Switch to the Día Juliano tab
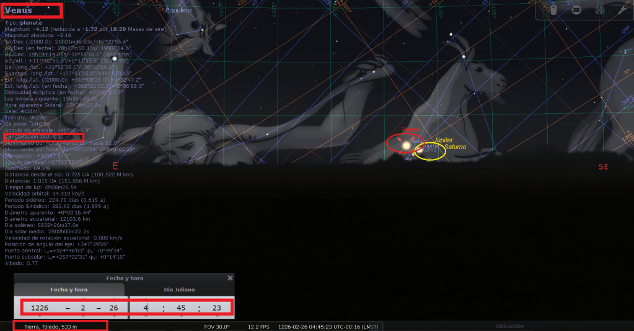634x331 pixels. pyautogui.click(x=180, y=290)
